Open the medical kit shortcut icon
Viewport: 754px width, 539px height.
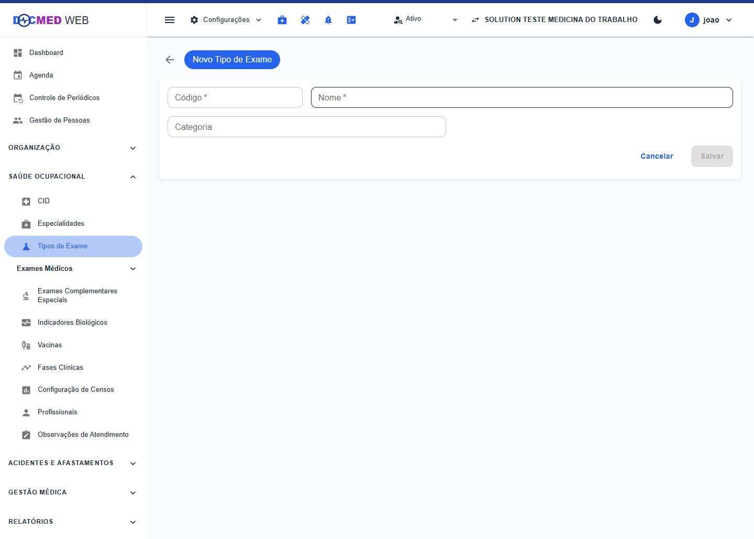click(x=282, y=20)
